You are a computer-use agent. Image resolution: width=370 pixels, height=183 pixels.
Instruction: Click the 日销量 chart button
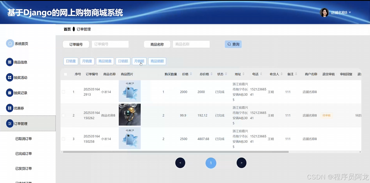pyautogui.click(x=71, y=61)
